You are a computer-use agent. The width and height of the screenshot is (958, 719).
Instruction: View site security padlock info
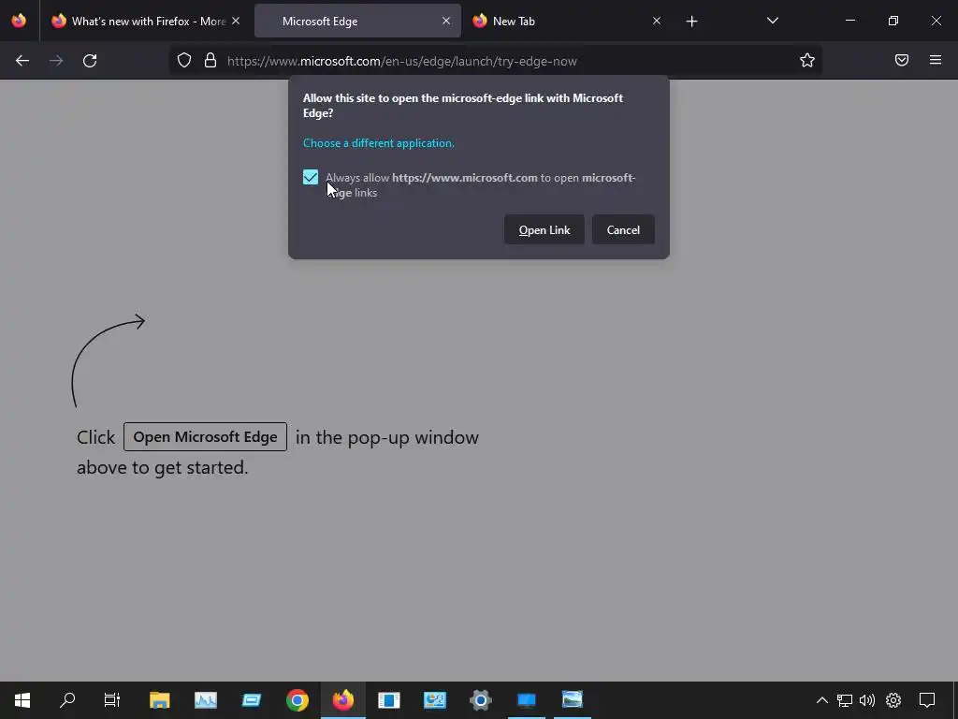pos(210,60)
